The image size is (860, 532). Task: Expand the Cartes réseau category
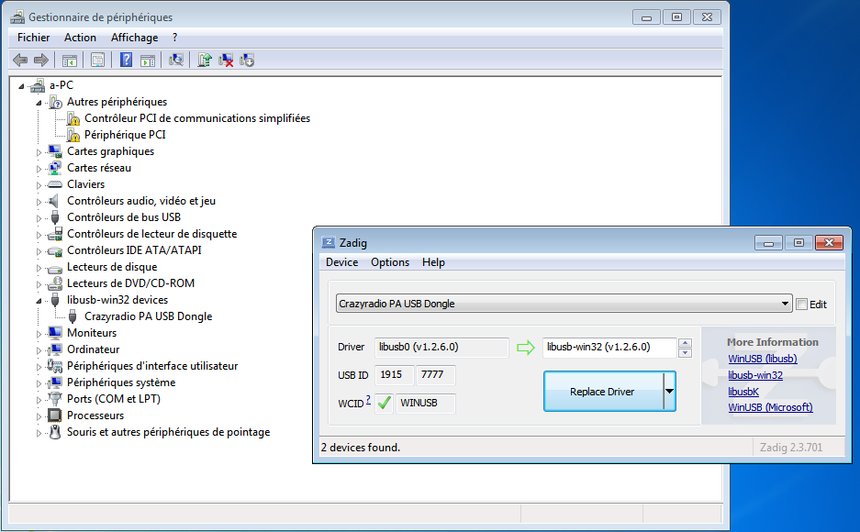39,169
